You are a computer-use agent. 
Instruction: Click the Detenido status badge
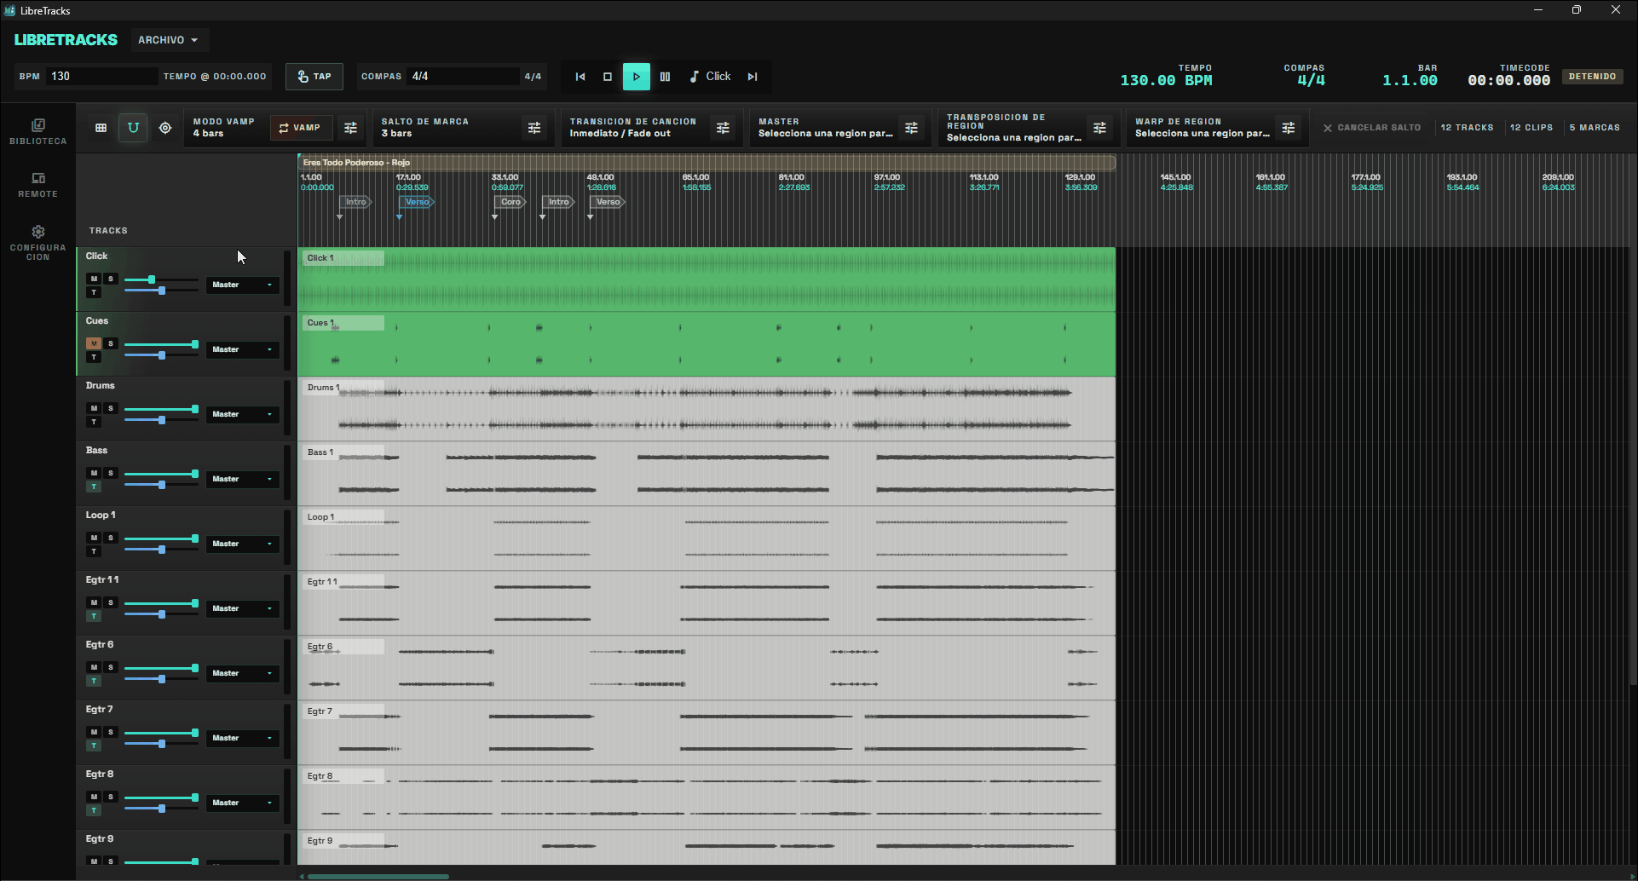pyautogui.click(x=1592, y=77)
